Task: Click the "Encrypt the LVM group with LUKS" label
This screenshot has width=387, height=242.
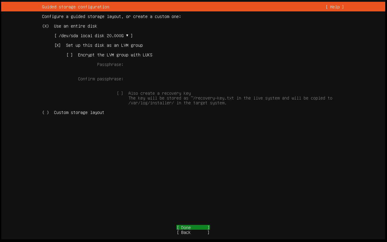Action: (x=115, y=55)
